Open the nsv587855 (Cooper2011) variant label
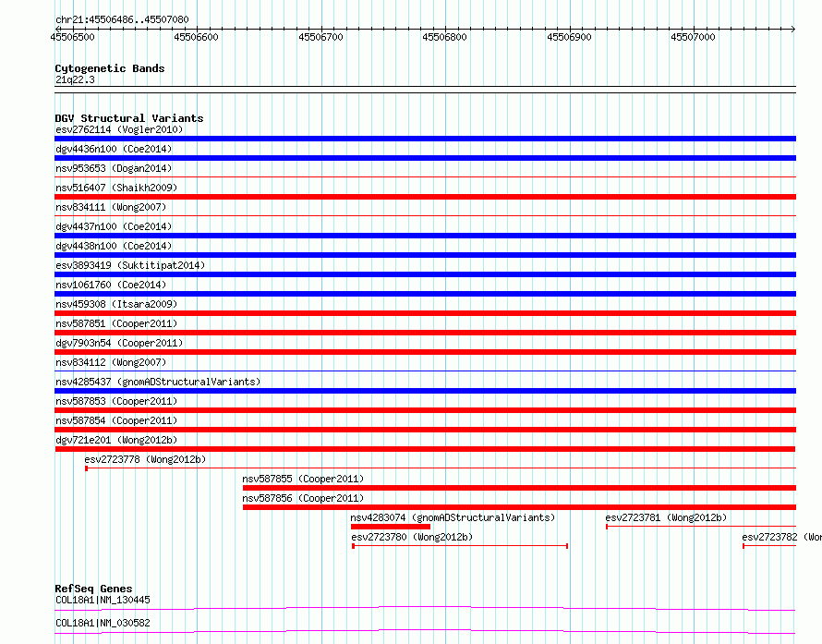 point(303,479)
